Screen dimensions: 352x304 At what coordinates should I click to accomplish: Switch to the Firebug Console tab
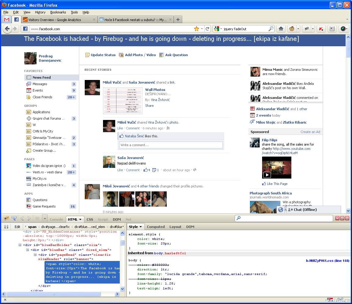point(56,219)
